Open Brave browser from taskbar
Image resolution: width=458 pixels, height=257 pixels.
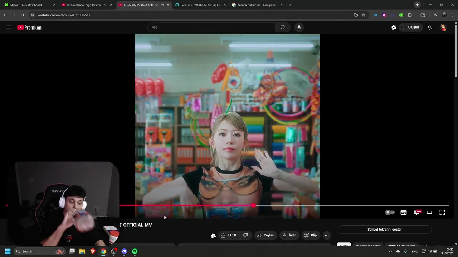click(x=93, y=251)
